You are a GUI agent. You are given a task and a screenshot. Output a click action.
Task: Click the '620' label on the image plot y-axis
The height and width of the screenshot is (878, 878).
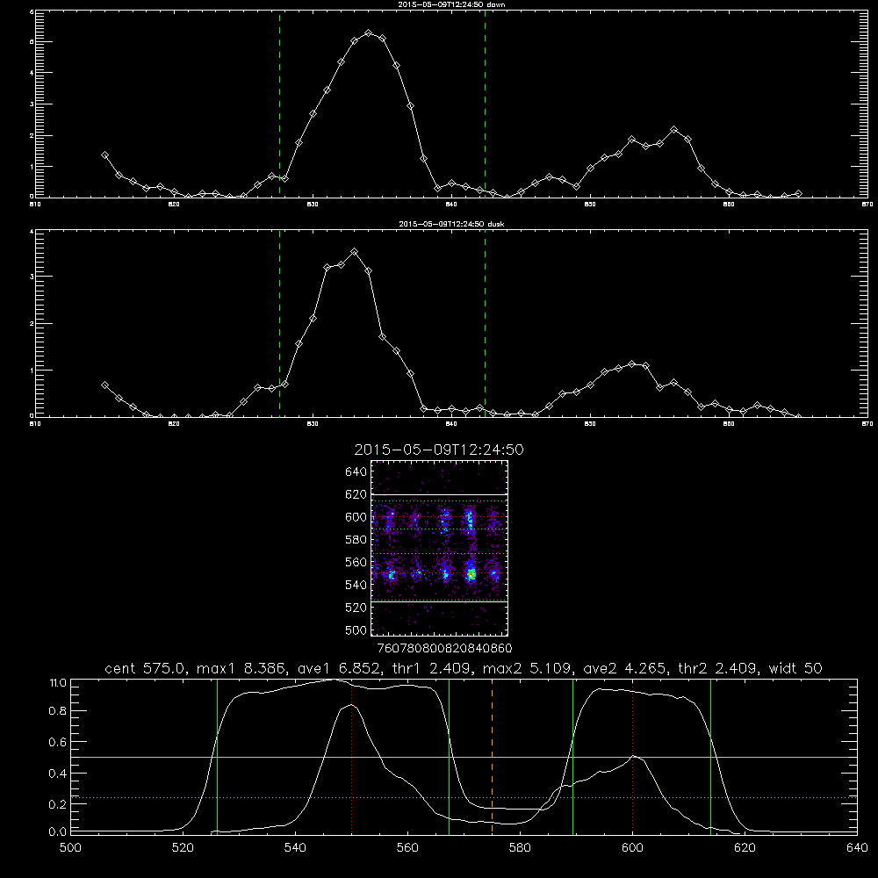(356, 494)
